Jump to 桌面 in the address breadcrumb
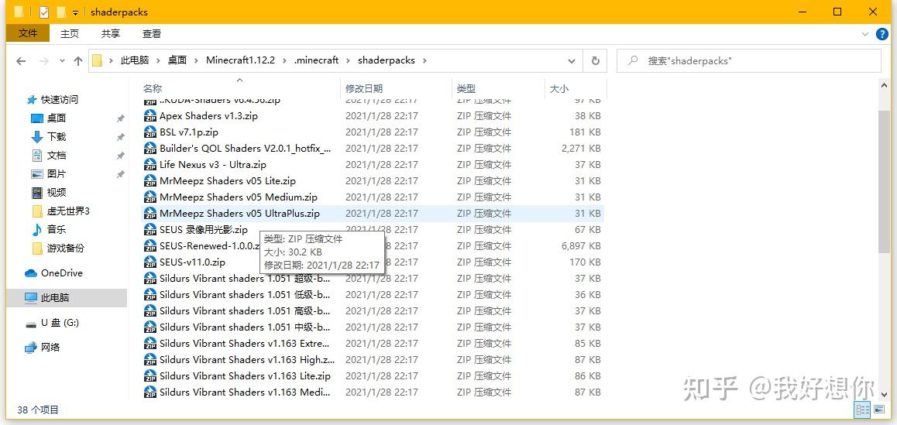897x425 pixels. (x=177, y=60)
